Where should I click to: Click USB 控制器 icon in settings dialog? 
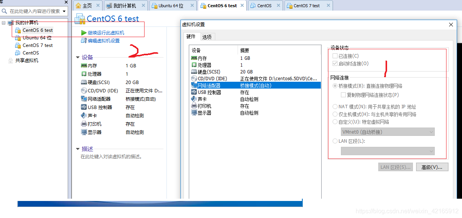click(x=194, y=92)
